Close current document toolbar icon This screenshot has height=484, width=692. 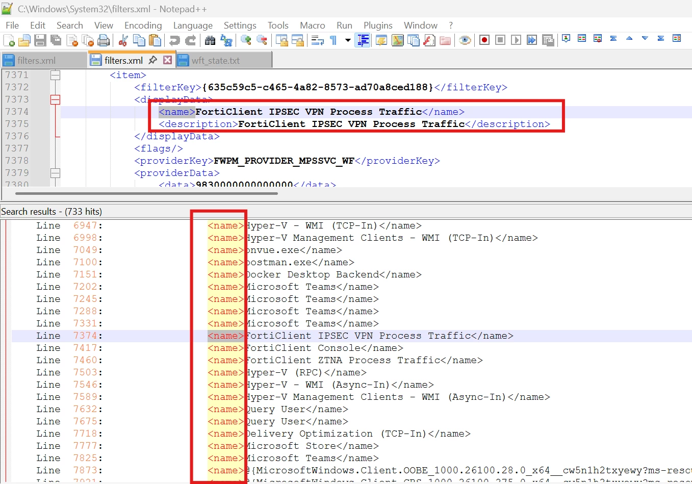pos(72,40)
